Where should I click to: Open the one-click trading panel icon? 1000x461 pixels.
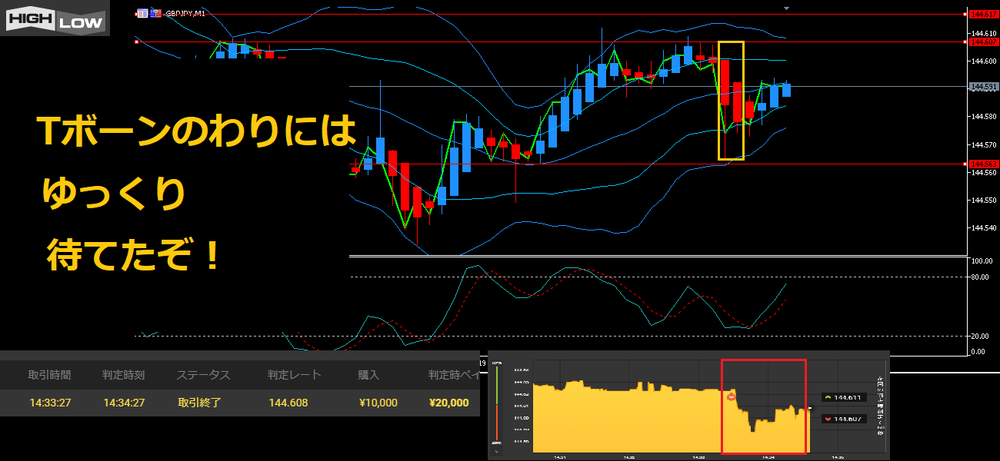(142, 13)
